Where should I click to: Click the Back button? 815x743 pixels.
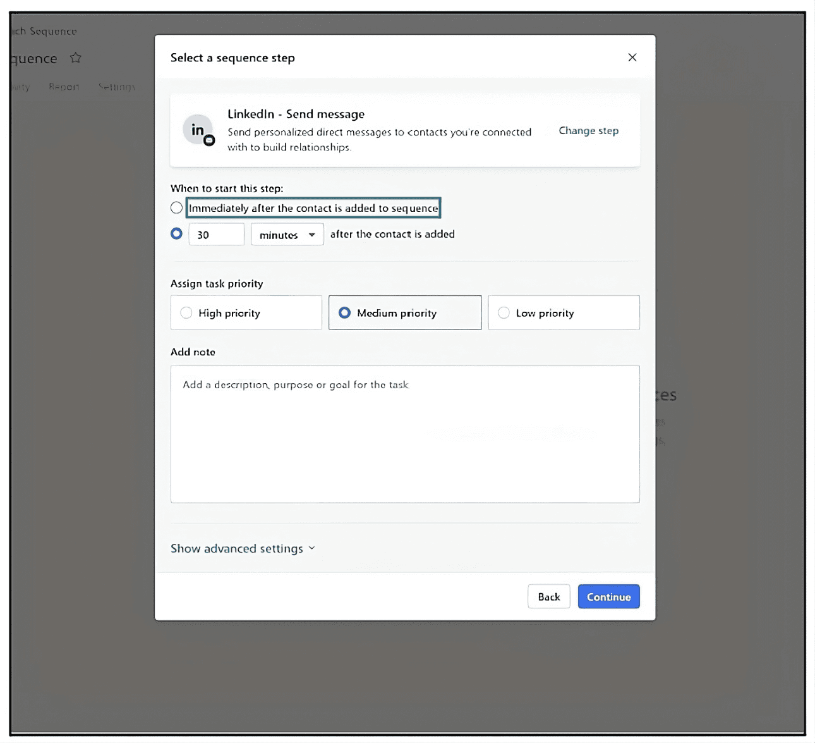(549, 596)
